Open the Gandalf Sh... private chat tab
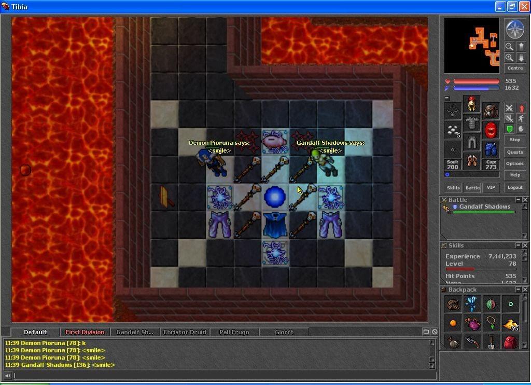Screen dimensions: 531x385 (135, 332)
